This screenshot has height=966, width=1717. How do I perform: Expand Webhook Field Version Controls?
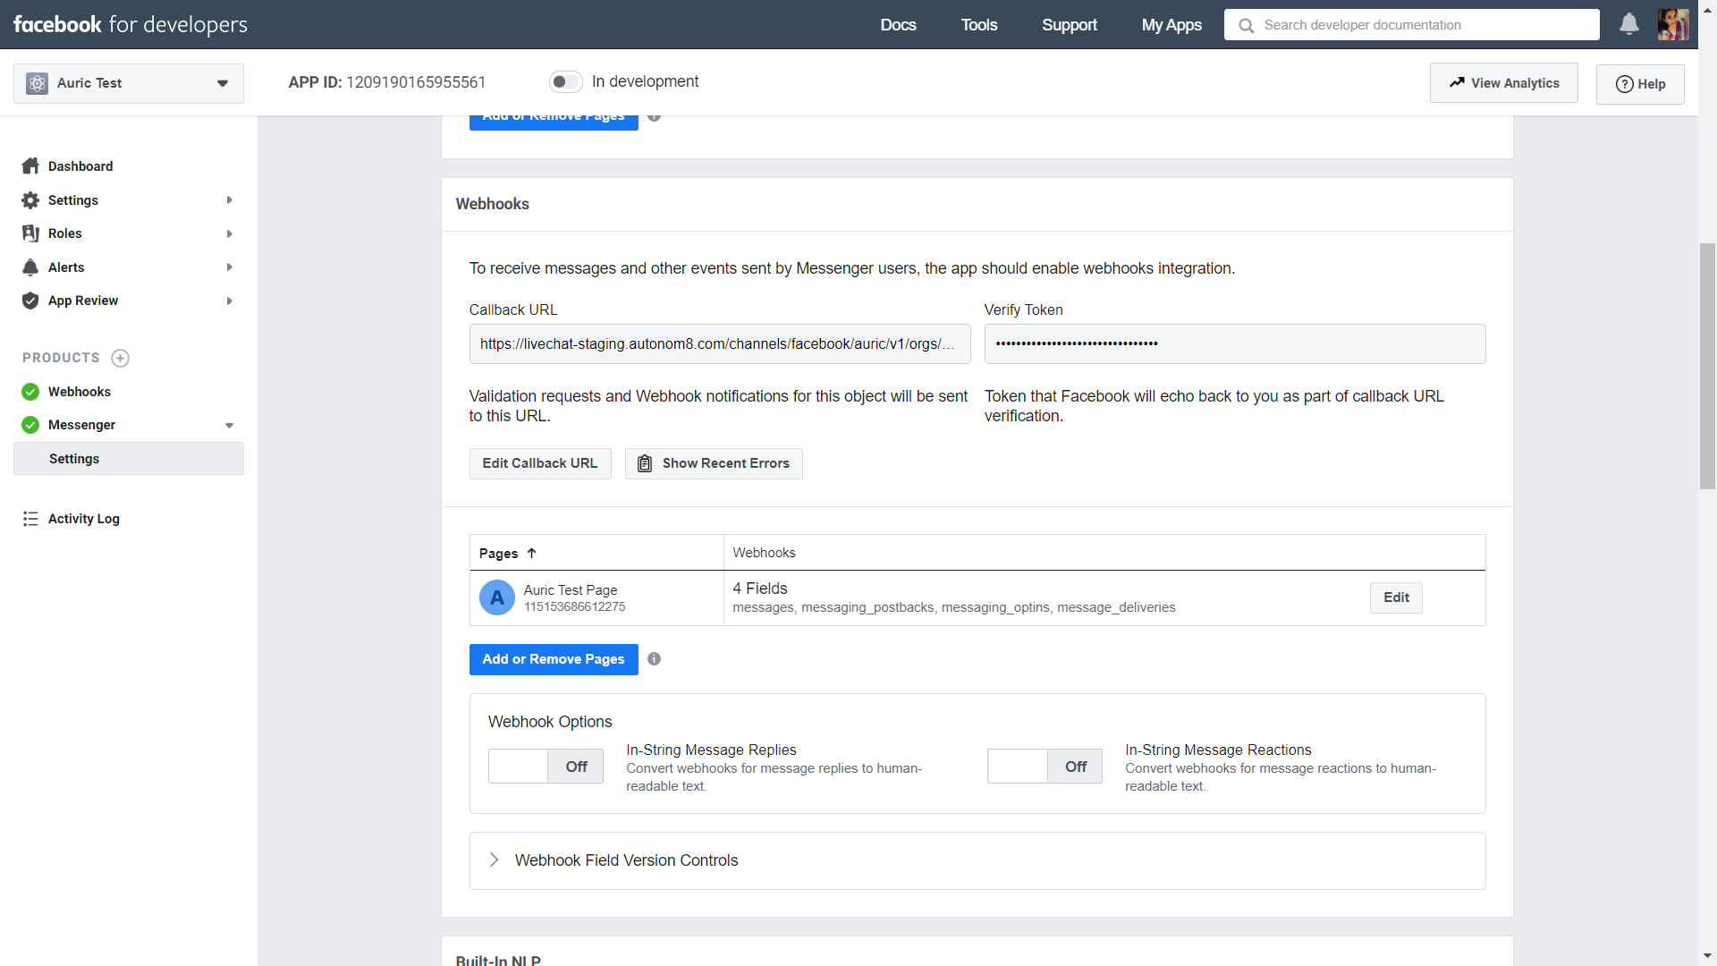click(494, 860)
